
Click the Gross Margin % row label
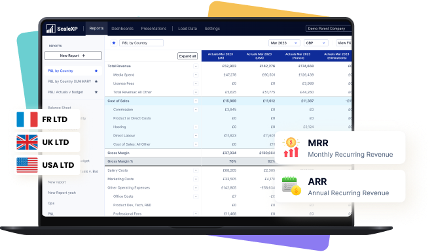tap(120, 161)
